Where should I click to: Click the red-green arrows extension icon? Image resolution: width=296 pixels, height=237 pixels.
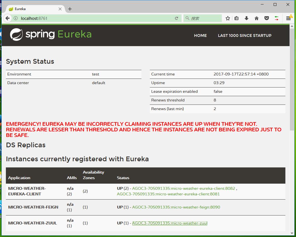point(276,18)
